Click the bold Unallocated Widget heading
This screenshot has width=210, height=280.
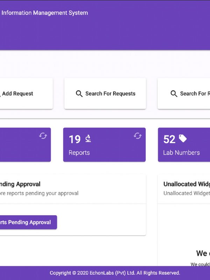point(186,184)
